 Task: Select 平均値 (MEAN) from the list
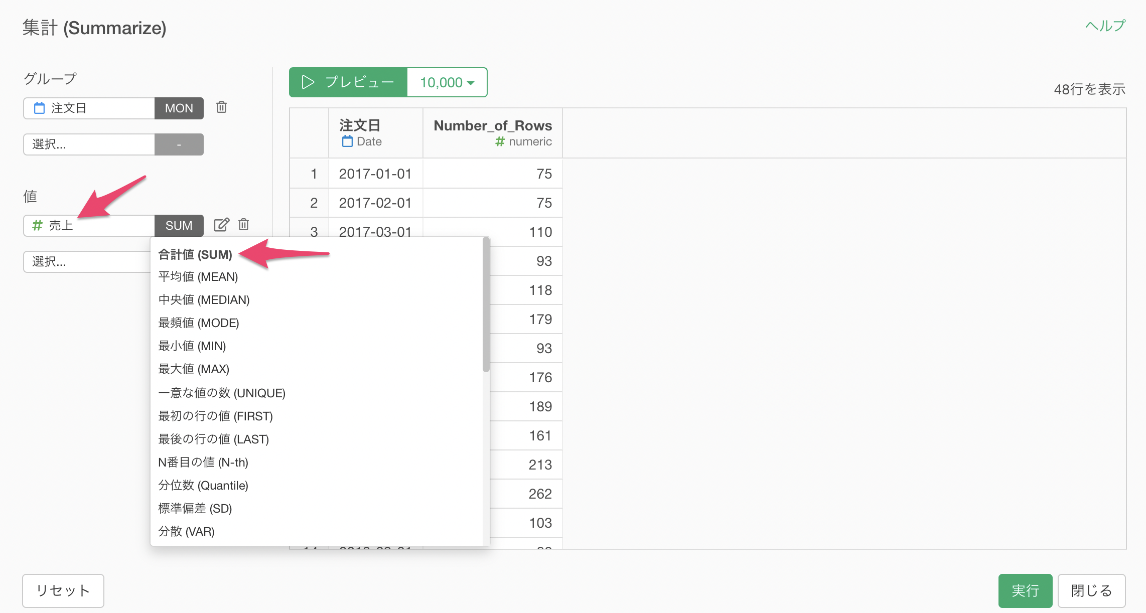198,277
